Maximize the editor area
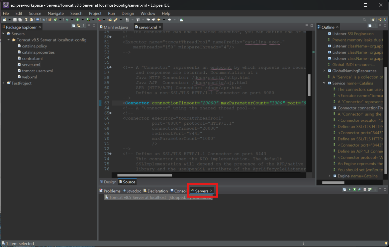 [x=312, y=26]
